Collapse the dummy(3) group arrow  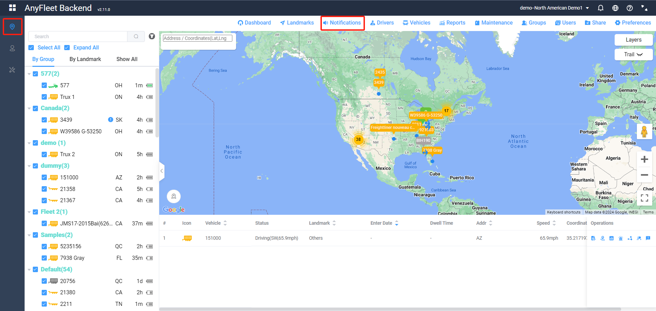coord(29,166)
